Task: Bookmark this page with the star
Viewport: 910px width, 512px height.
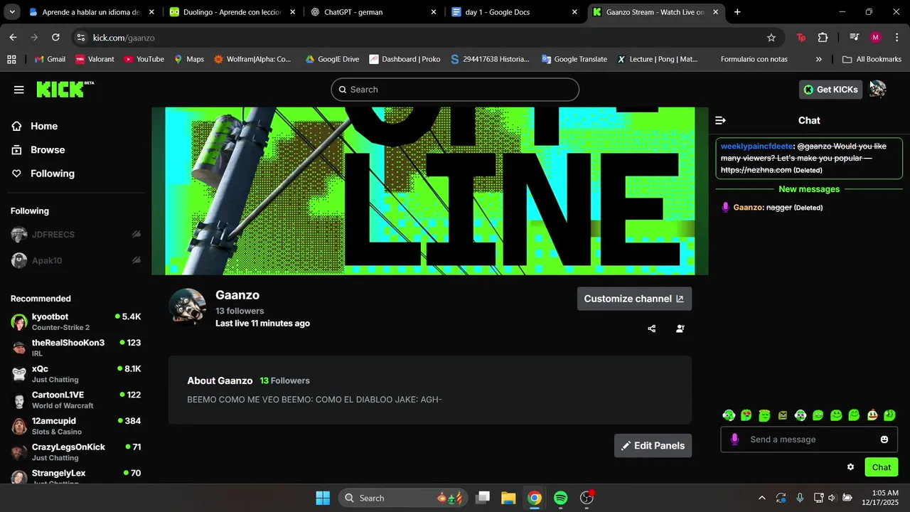Action: click(x=771, y=38)
